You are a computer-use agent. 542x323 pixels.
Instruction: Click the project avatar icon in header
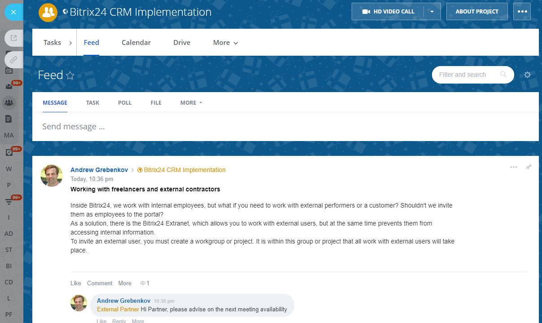pos(48,12)
